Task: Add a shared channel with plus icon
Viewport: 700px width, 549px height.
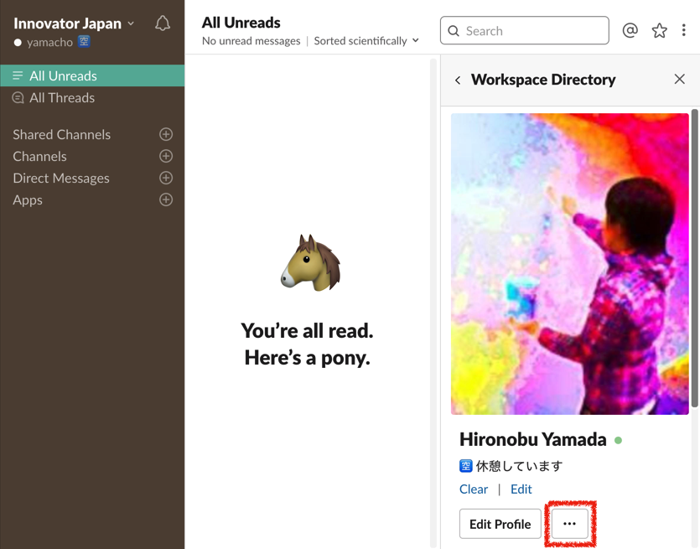Action: [x=166, y=134]
